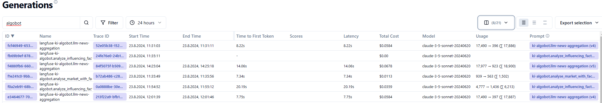
Task: Open trace ID 0a0888be-30e...
Action: (x=110, y=87)
